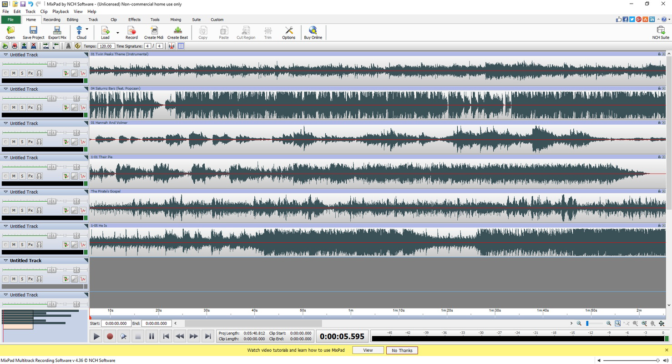This screenshot has height=364, width=672.
Task: Click the Create Midi icon
Action: [154, 32]
